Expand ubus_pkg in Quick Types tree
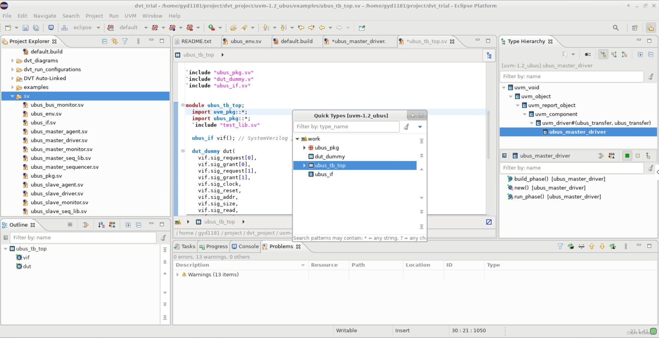 pyautogui.click(x=304, y=148)
